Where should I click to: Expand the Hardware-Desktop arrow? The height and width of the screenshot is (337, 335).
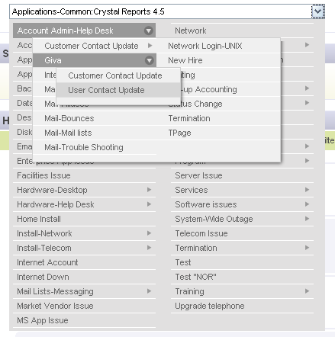(150, 190)
